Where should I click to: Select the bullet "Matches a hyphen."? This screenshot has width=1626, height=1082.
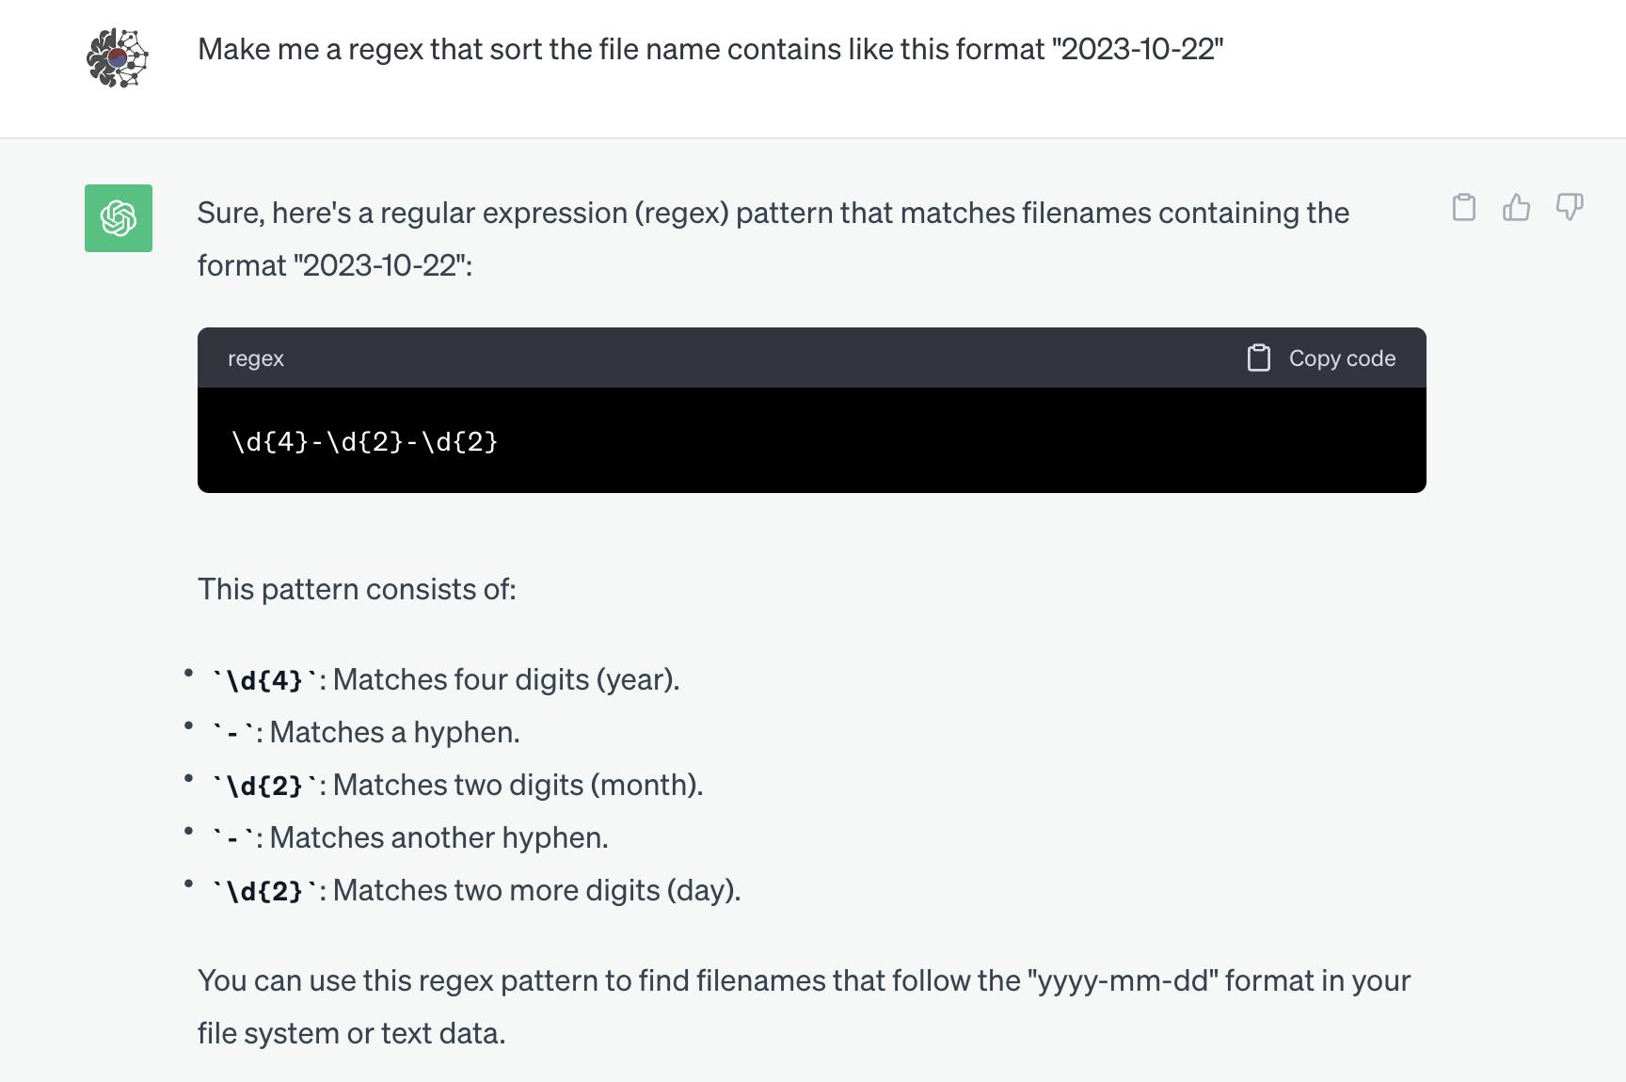[x=394, y=732]
